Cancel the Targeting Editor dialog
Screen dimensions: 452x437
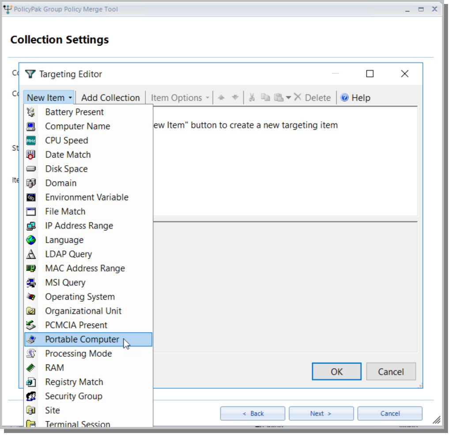(x=391, y=371)
